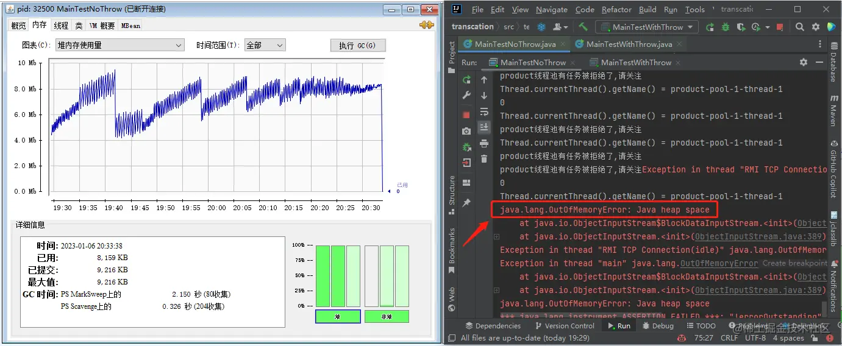Expand the first folded stack trace lines
The image size is (842, 346).
pyautogui.click(x=496, y=236)
